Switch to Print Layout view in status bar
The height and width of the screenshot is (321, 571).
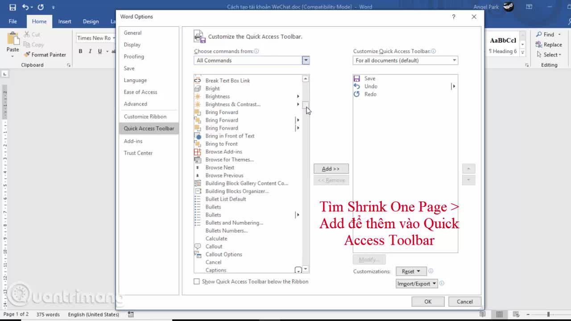[500, 314]
